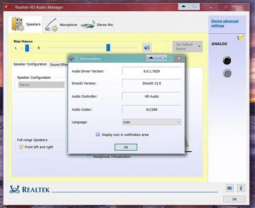The width and height of the screenshot is (255, 208).
Task: Close the Information dialog with X
Action: (x=179, y=58)
